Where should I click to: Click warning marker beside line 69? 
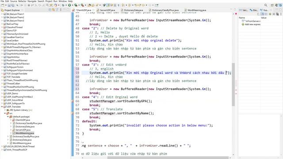[73, 114]
